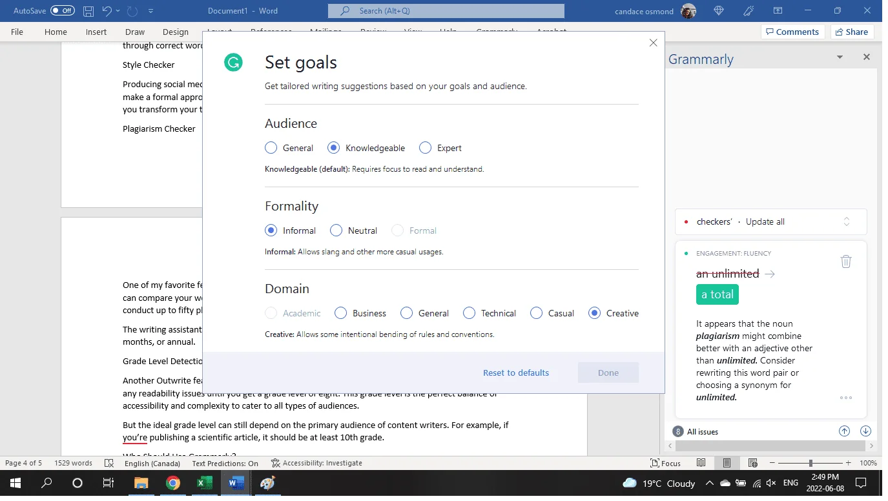Viewport: 888px width, 501px height.
Task: Click the 1529 words count
Action: [73, 463]
